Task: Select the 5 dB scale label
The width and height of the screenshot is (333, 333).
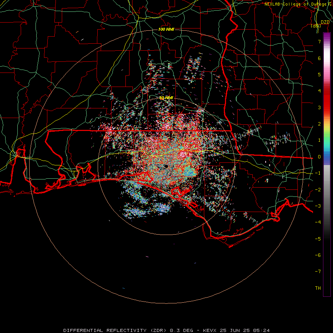Action: (319, 74)
